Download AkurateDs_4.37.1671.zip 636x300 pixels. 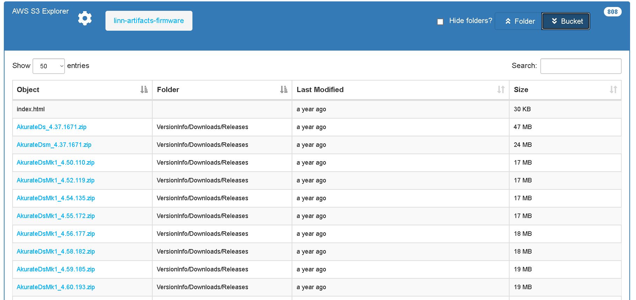[x=52, y=127]
